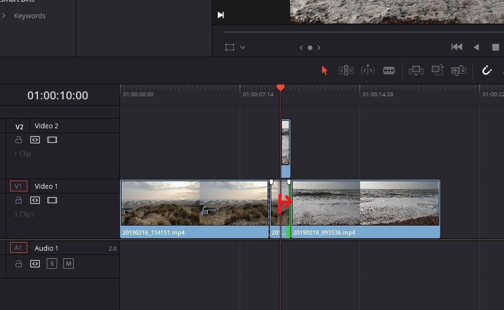Select clip 20190216_154151.mp4 in Video 1

[194, 209]
